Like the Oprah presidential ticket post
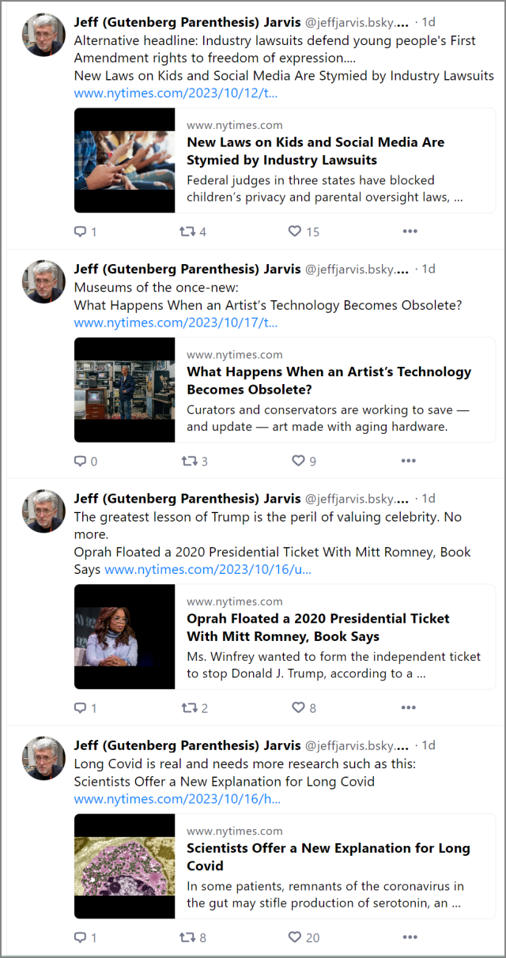Screen dimensions: 506x958 (298, 707)
